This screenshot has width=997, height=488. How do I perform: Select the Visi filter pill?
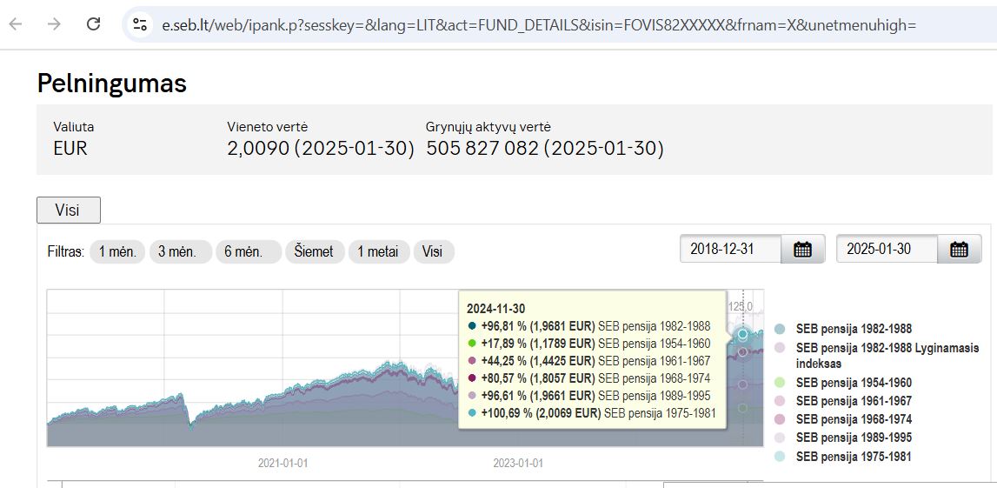click(434, 251)
